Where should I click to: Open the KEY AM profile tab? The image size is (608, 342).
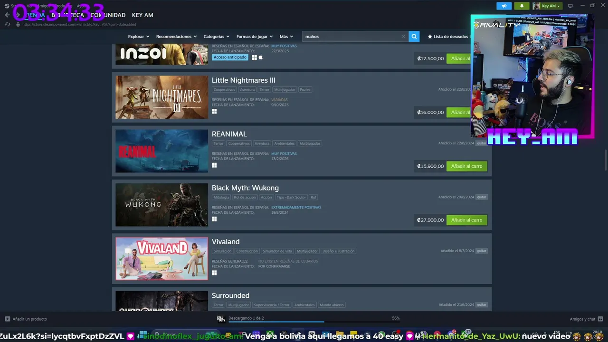click(142, 15)
